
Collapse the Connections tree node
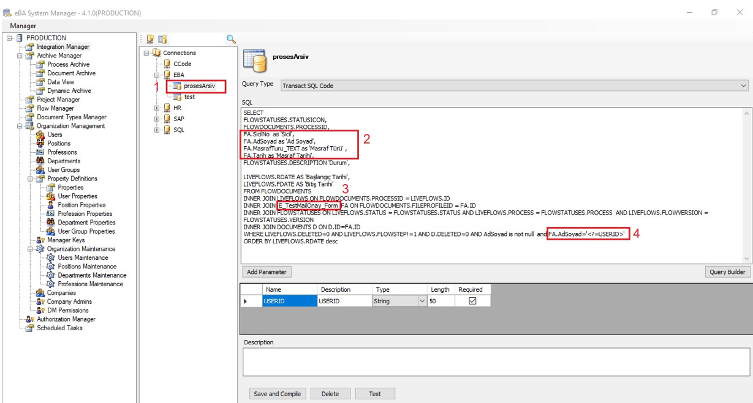click(x=146, y=53)
